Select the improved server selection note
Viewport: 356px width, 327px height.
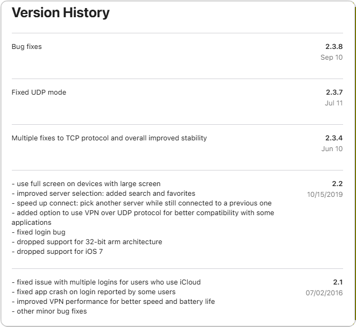[x=103, y=194]
